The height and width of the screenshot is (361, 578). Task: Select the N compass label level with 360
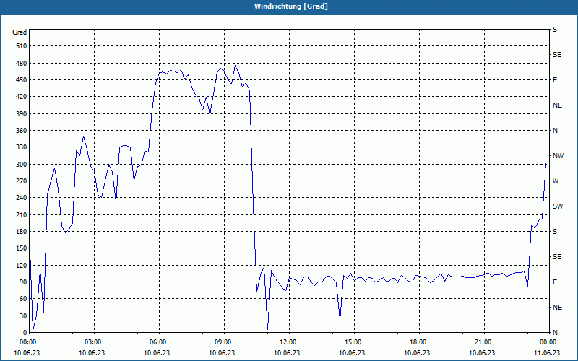pos(555,131)
